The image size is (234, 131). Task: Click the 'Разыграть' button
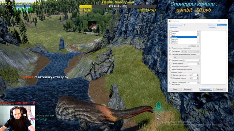pos(219,89)
